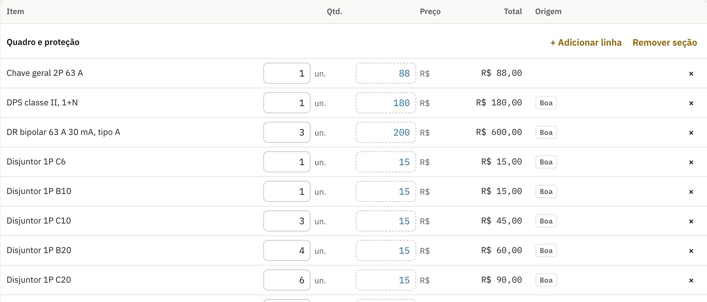
Task: Click the Boa badge for Disjuntor 1P C20
Action: [546, 280]
